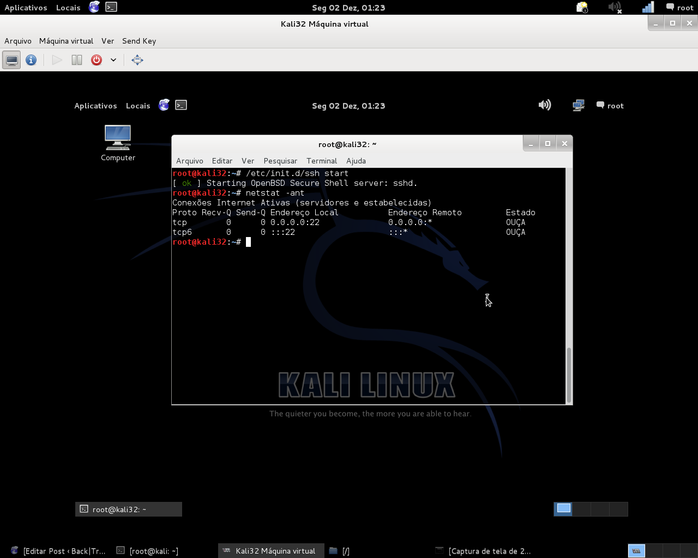Image resolution: width=698 pixels, height=558 pixels.
Task: Maximize the root@kali32 terminal window
Action: tap(547, 143)
